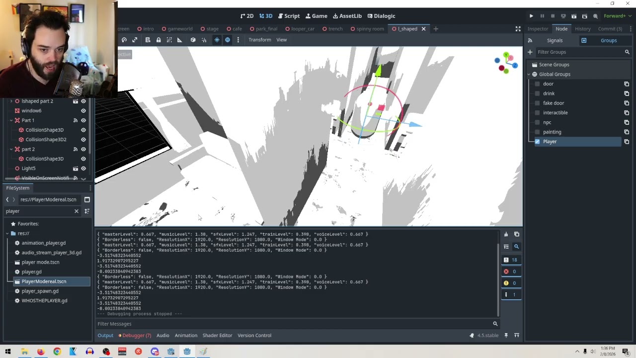The width and height of the screenshot is (636, 358).
Task: Toggle preview sunlight
Action: point(217,40)
